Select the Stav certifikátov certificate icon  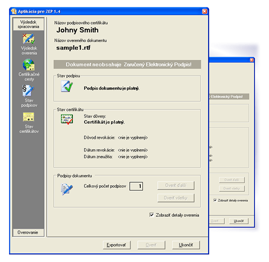click(x=29, y=117)
